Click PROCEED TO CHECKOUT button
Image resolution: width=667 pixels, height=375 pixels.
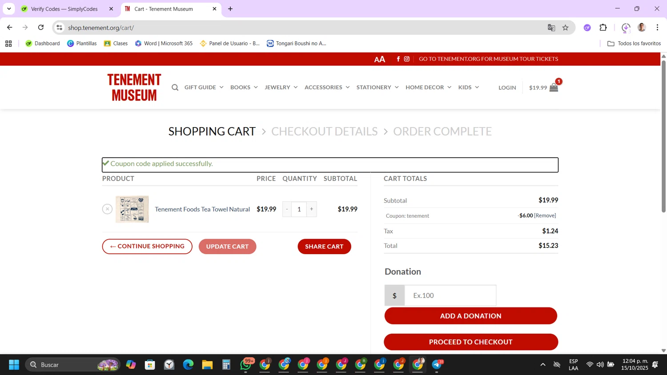[471, 342]
